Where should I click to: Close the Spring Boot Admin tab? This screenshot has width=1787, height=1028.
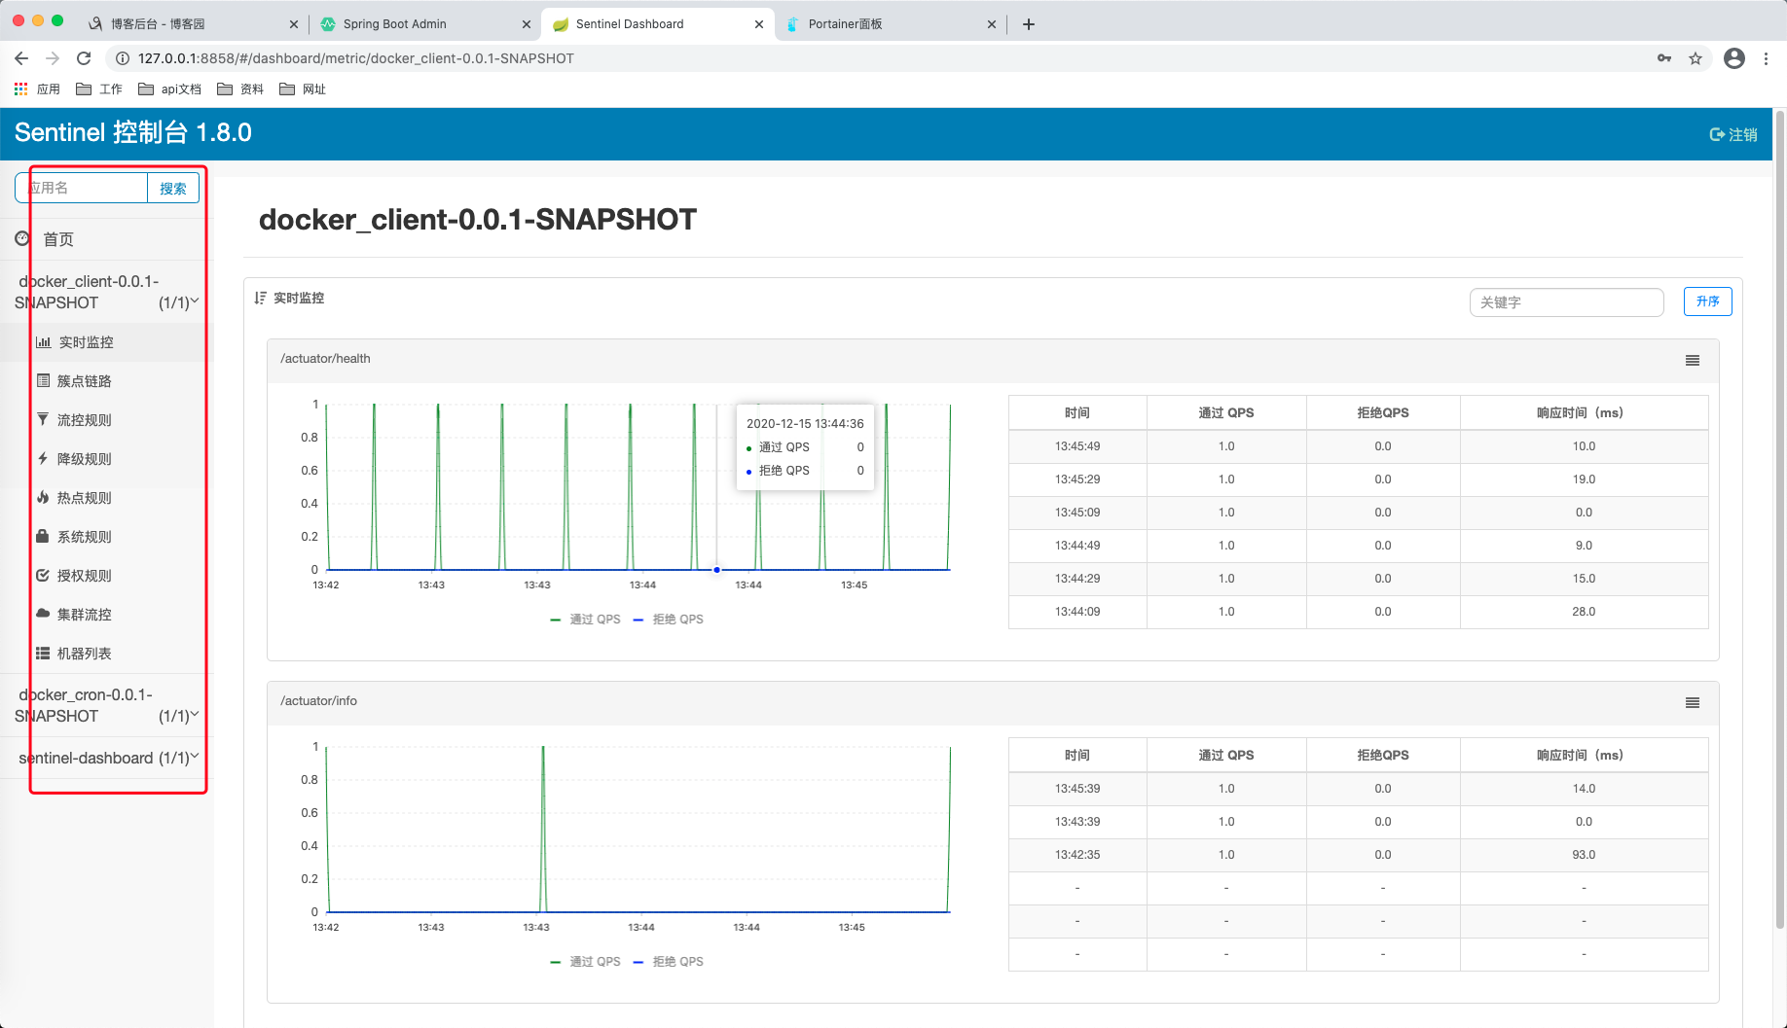click(527, 24)
